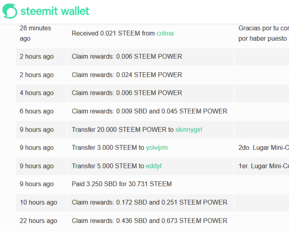Select Claim rewards 0.009 SBD entry
The image size is (289, 231).
pos(150,111)
